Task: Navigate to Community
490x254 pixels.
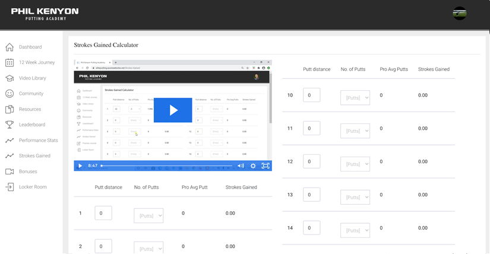Action: tap(31, 93)
